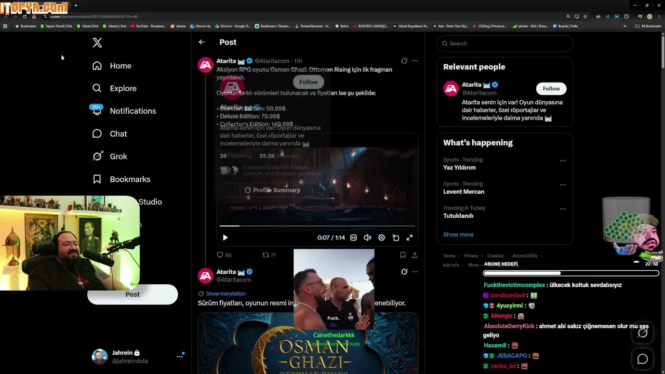Click the Grok icon on the first Atarita post
The image size is (665, 374).
[404, 61]
